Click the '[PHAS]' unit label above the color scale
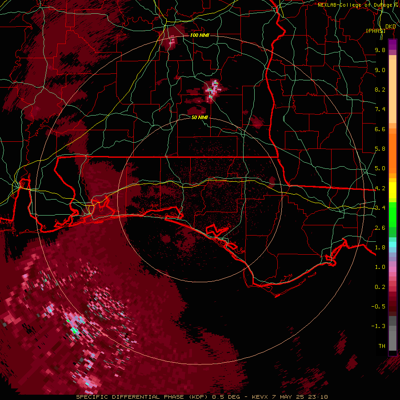 point(376,31)
